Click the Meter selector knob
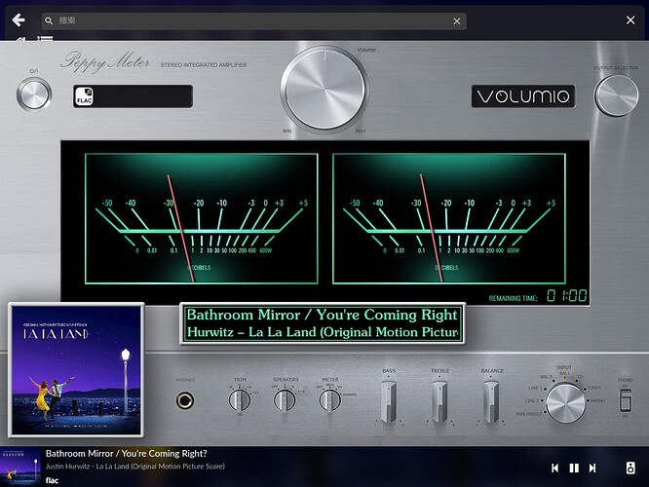 click(x=330, y=400)
